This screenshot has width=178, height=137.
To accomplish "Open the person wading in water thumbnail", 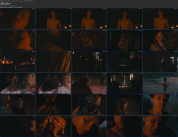I will tap(160, 83).
